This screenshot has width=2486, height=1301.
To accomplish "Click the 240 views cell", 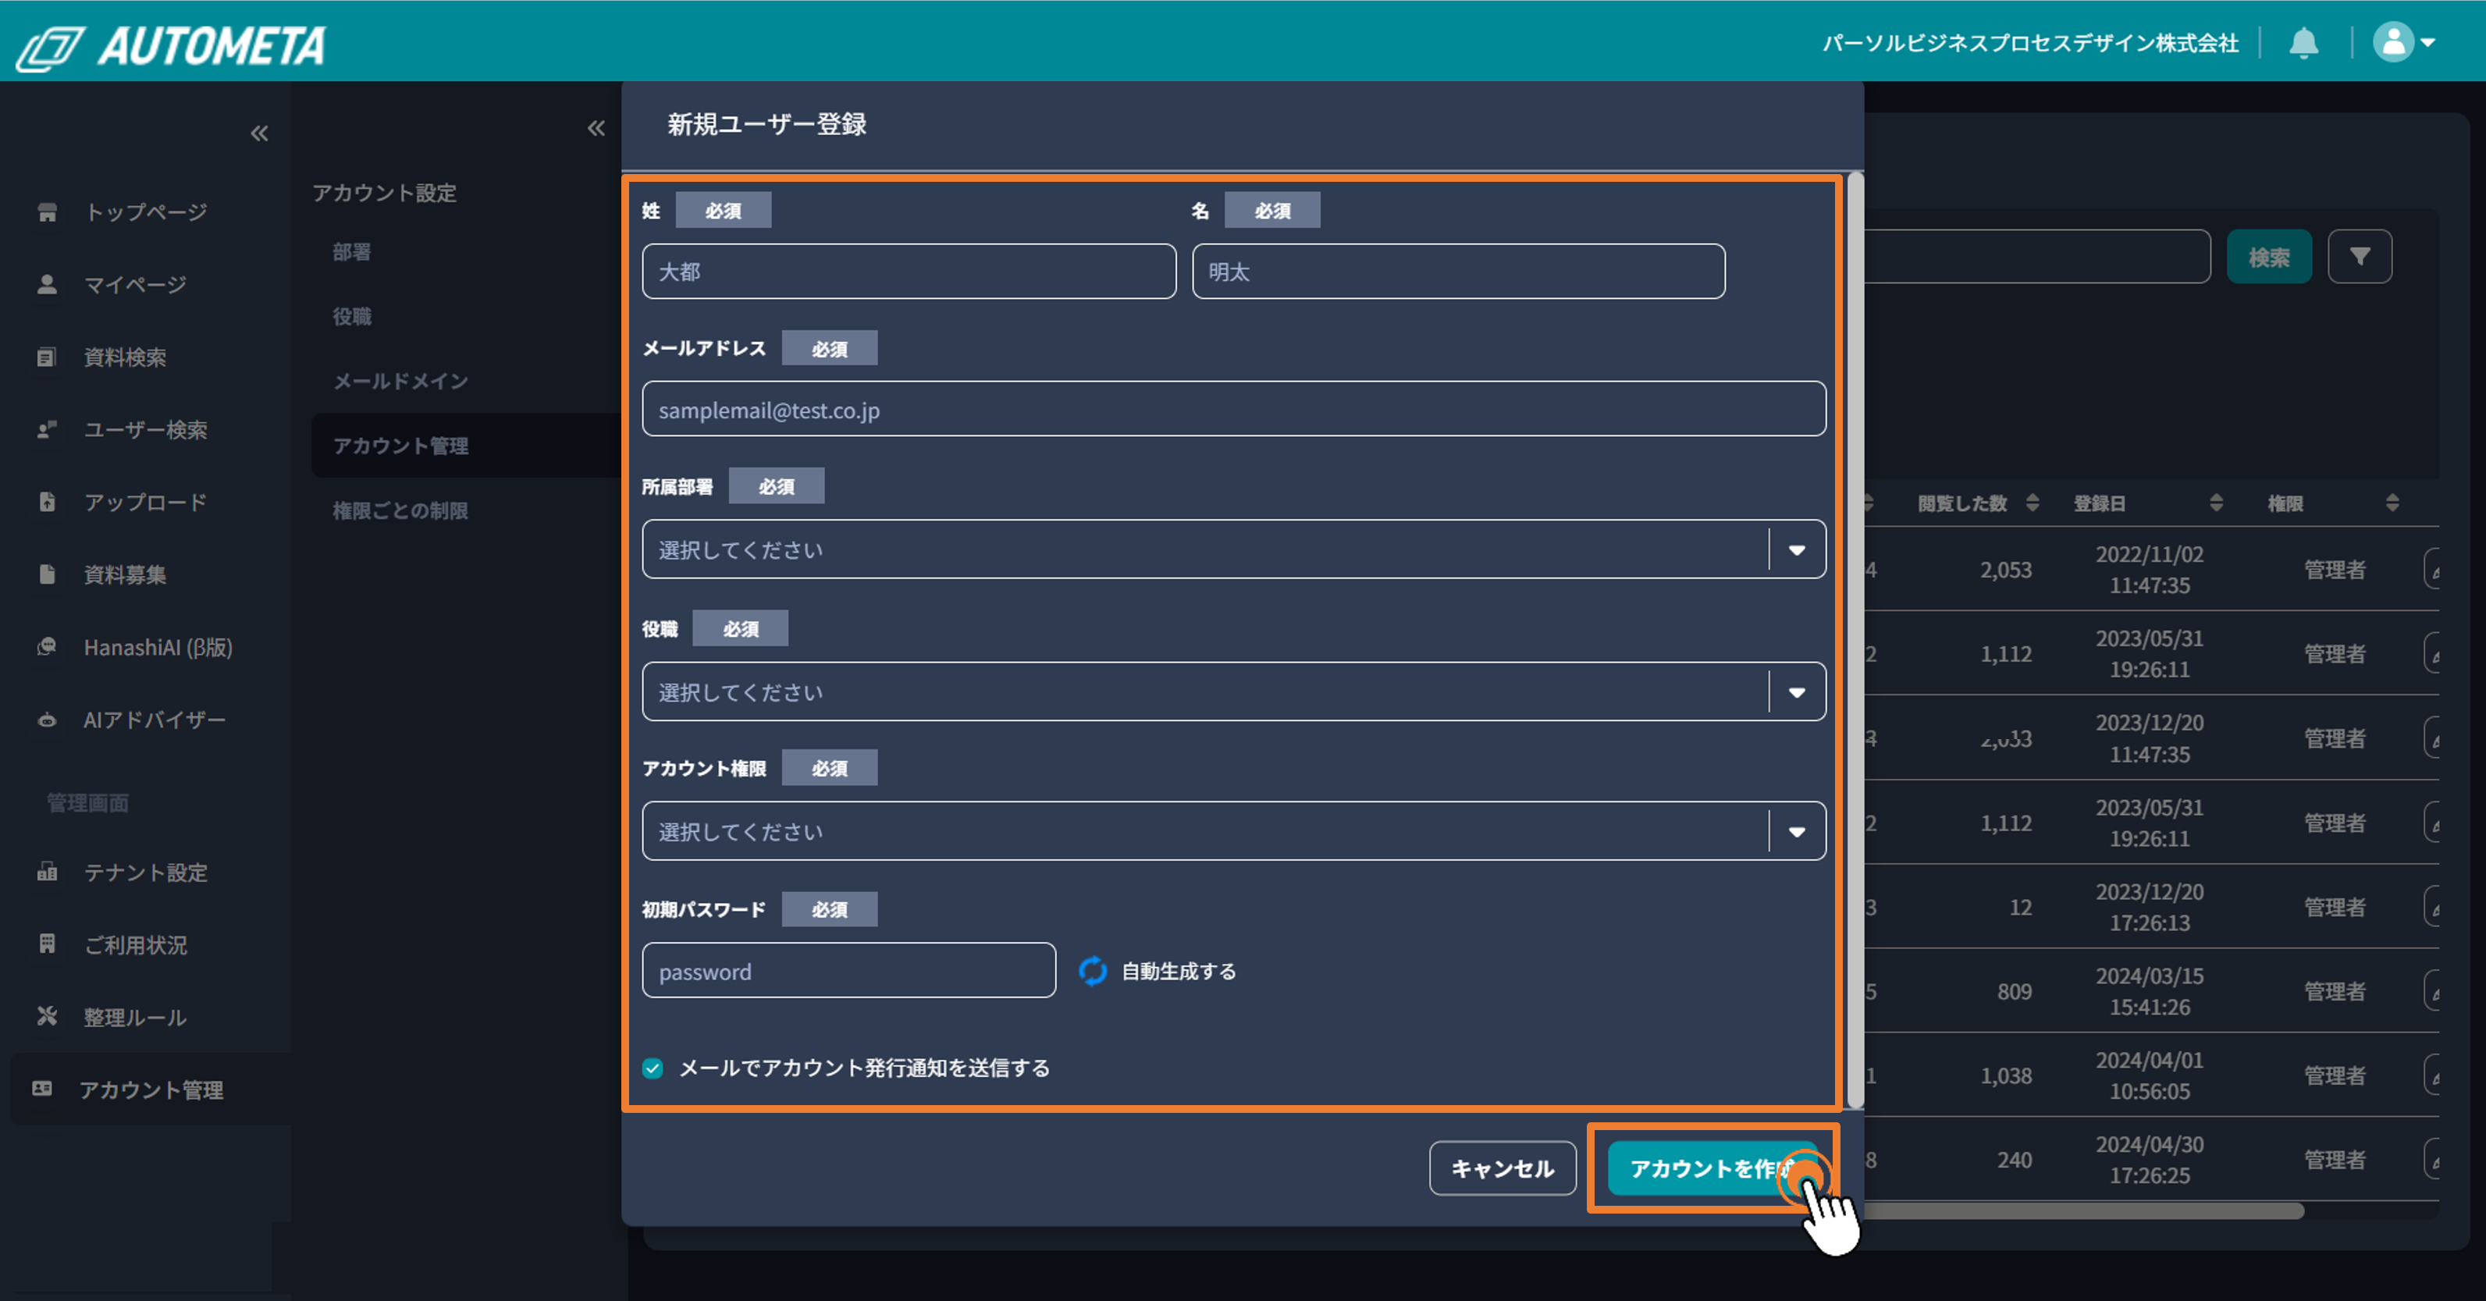I will point(2014,1159).
